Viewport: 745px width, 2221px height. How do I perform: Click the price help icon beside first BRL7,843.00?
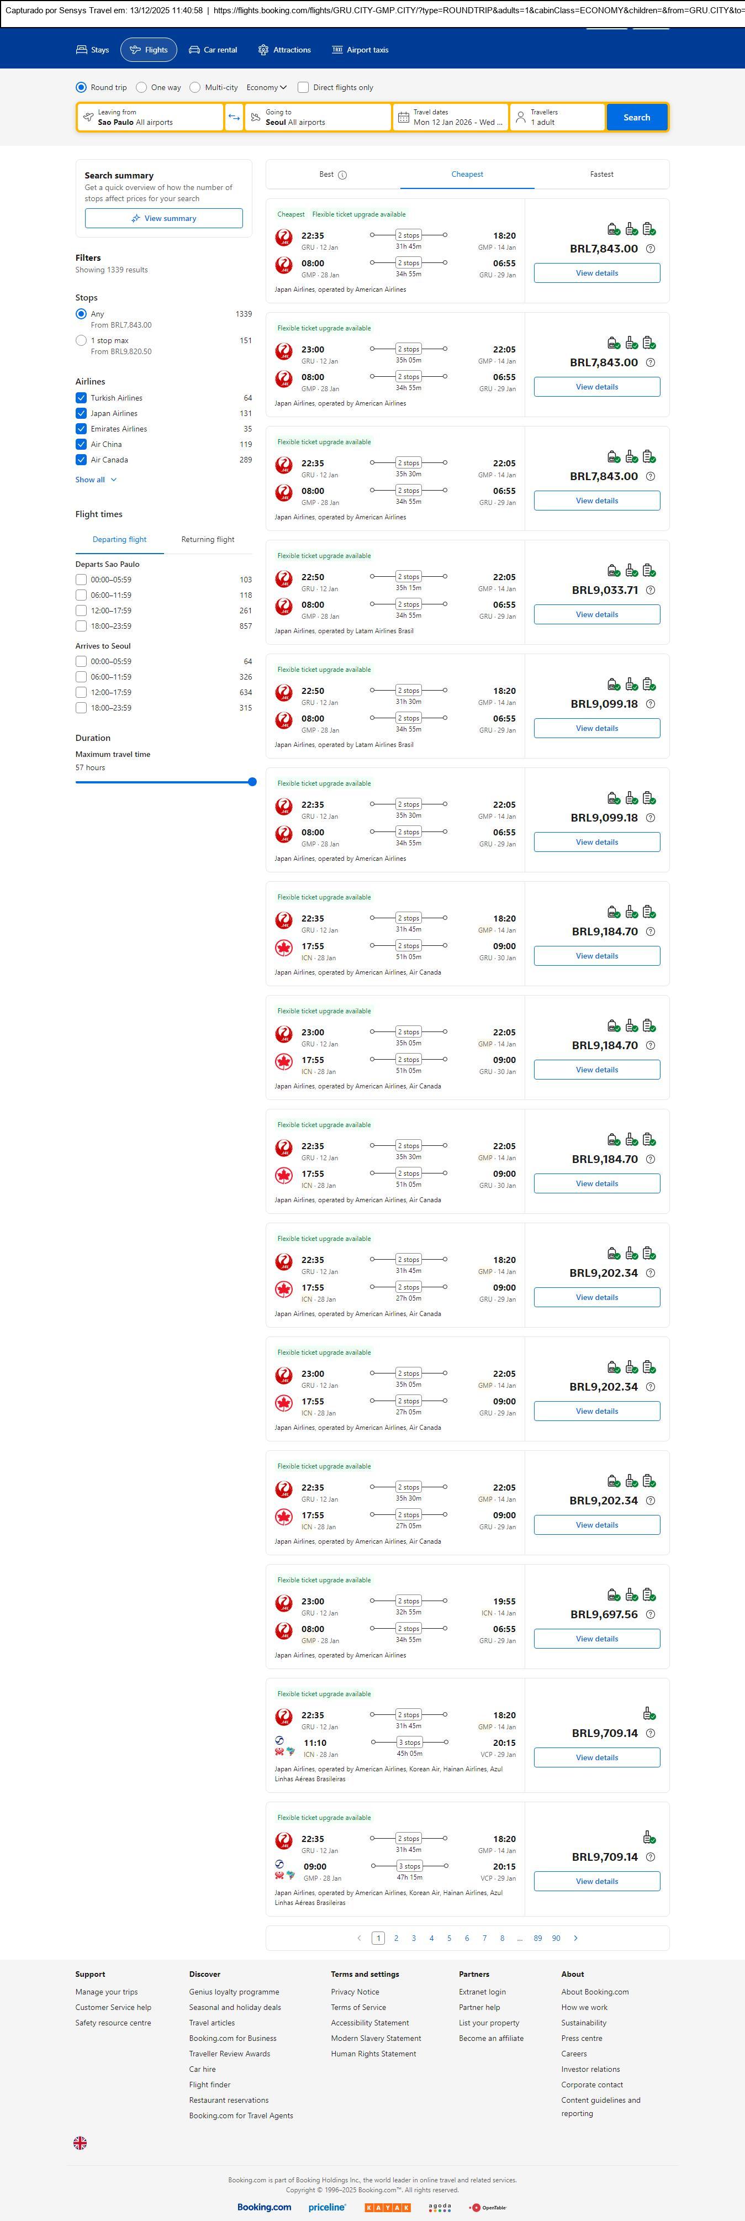pos(650,249)
